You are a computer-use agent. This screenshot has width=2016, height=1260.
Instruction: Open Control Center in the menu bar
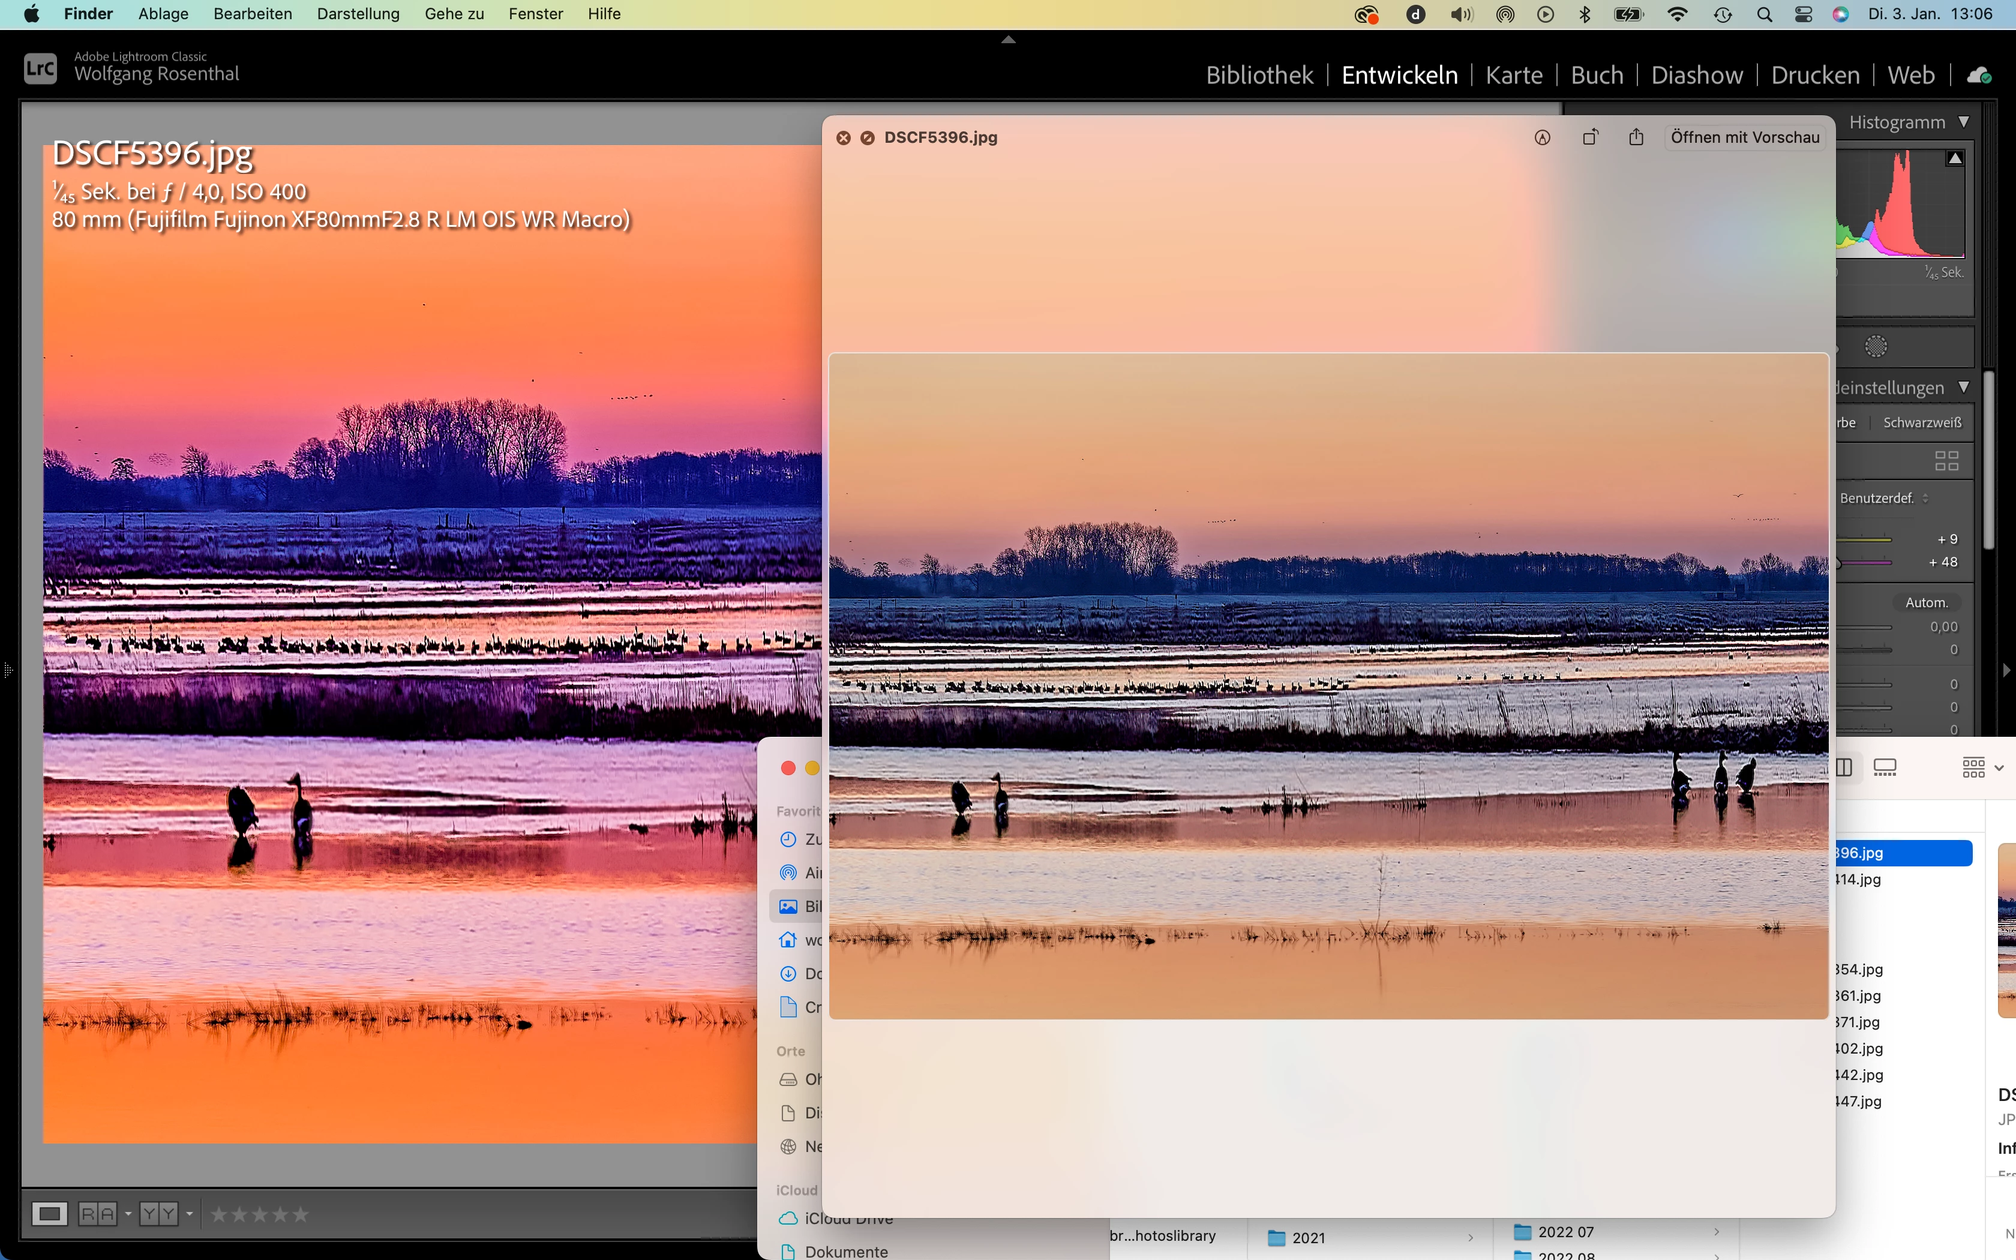pos(1803,14)
